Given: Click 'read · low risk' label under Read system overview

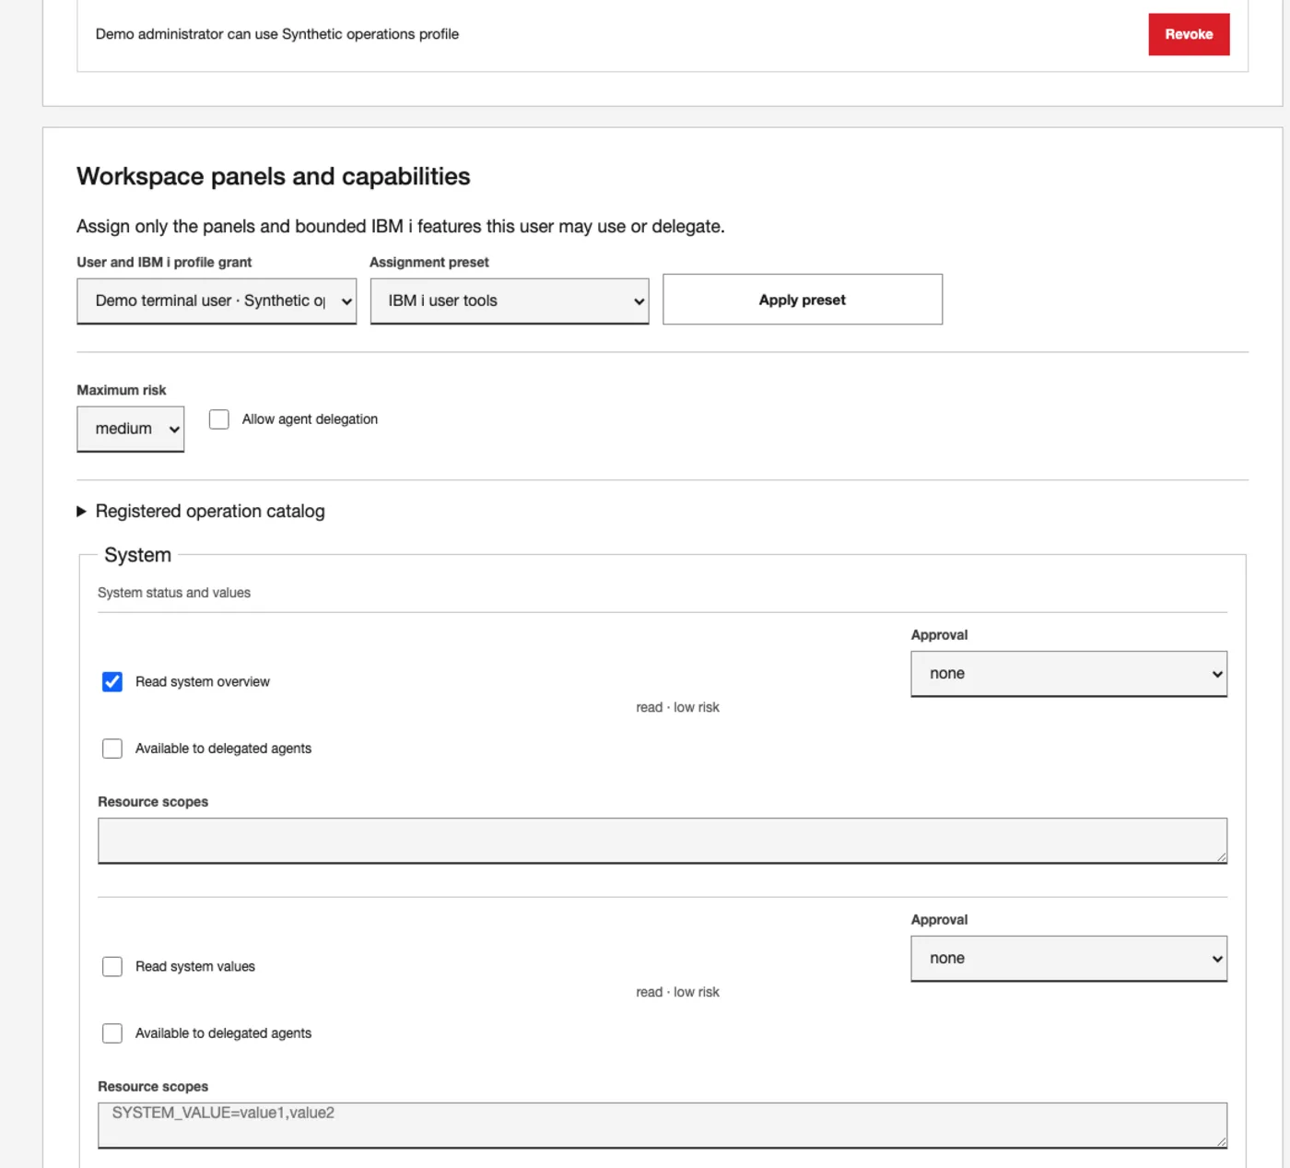Looking at the screenshot, I should [x=677, y=707].
